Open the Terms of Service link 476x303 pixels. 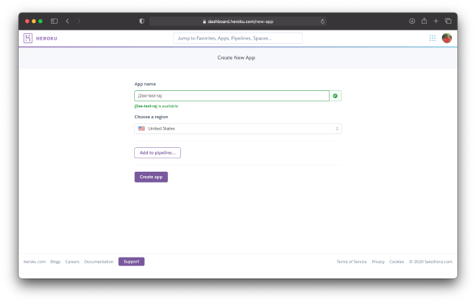coord(351,262)
